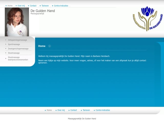Click the De Gulden Hand site title
The image size is (164, 123).
(43, 11)
